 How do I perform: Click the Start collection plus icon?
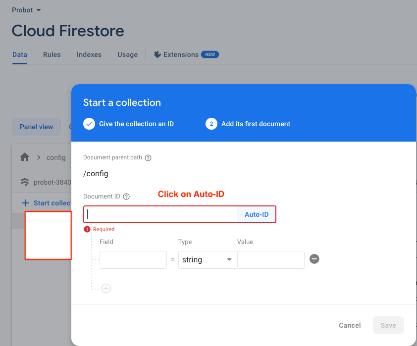26,203
